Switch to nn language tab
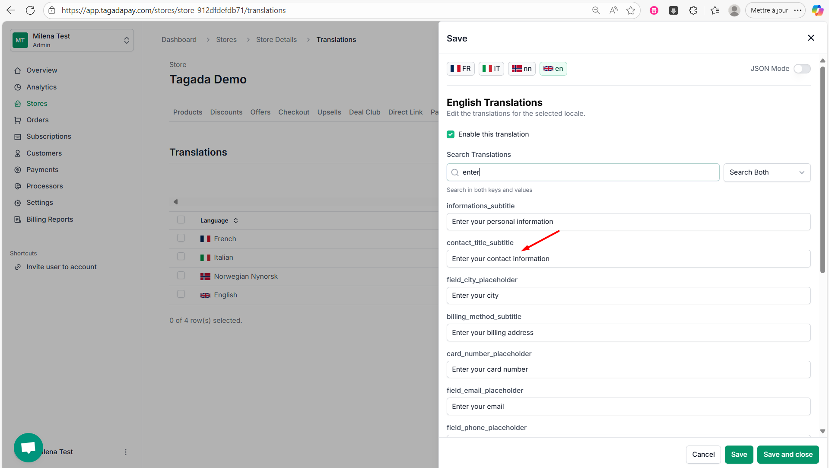 point(522,69)
